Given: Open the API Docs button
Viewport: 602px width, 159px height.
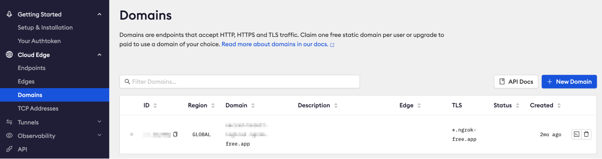Looking at the screenshot, I should (516, 82).
